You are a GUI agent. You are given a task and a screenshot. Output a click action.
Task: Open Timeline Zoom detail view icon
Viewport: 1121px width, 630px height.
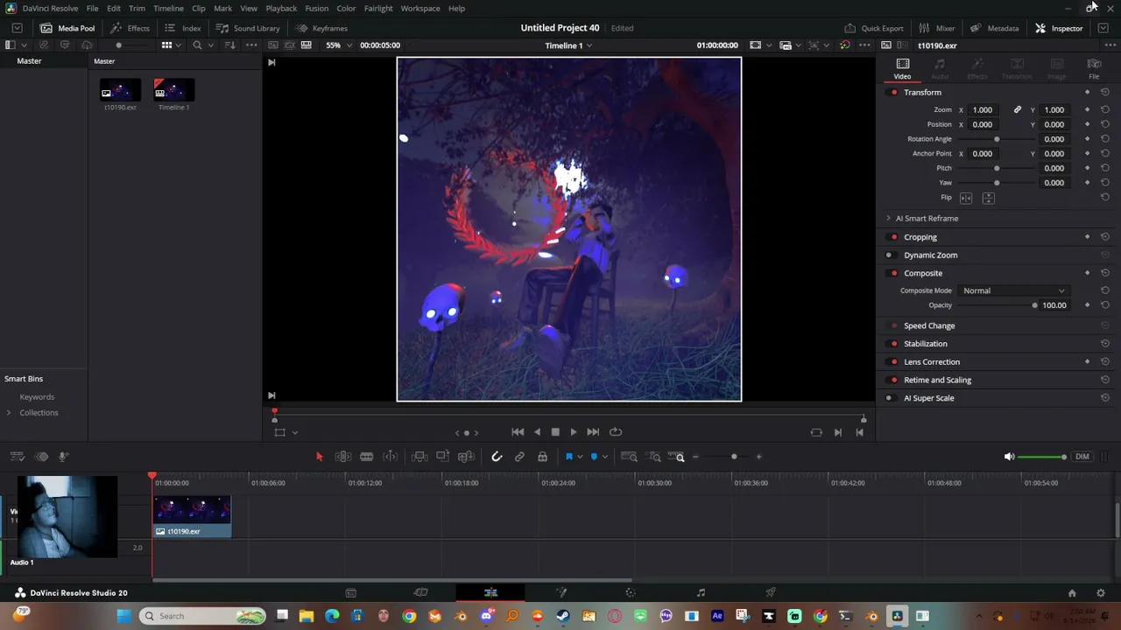(x=654, y=457)
